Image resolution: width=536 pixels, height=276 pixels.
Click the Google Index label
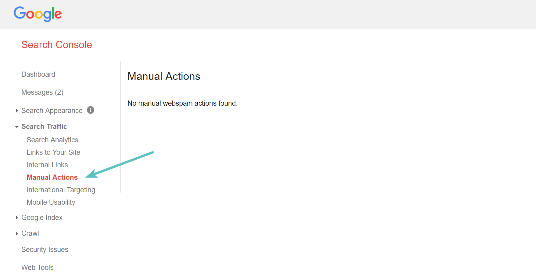click(42, 218)
